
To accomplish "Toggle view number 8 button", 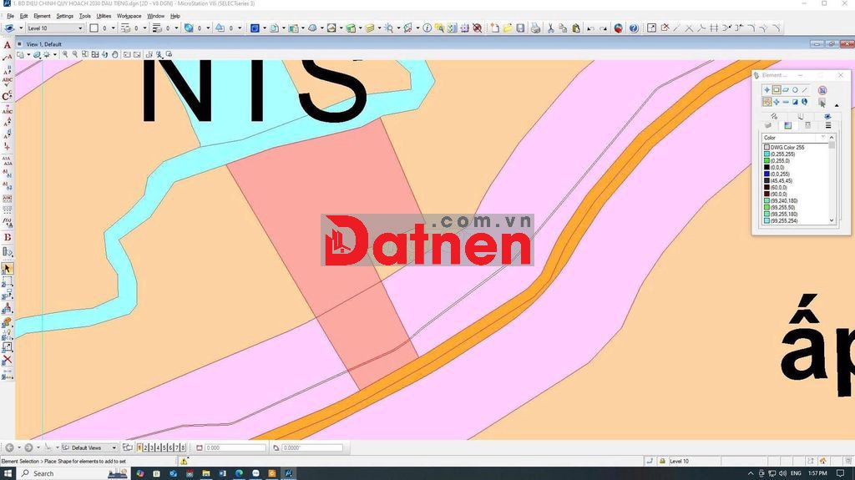I will [183, 448].
